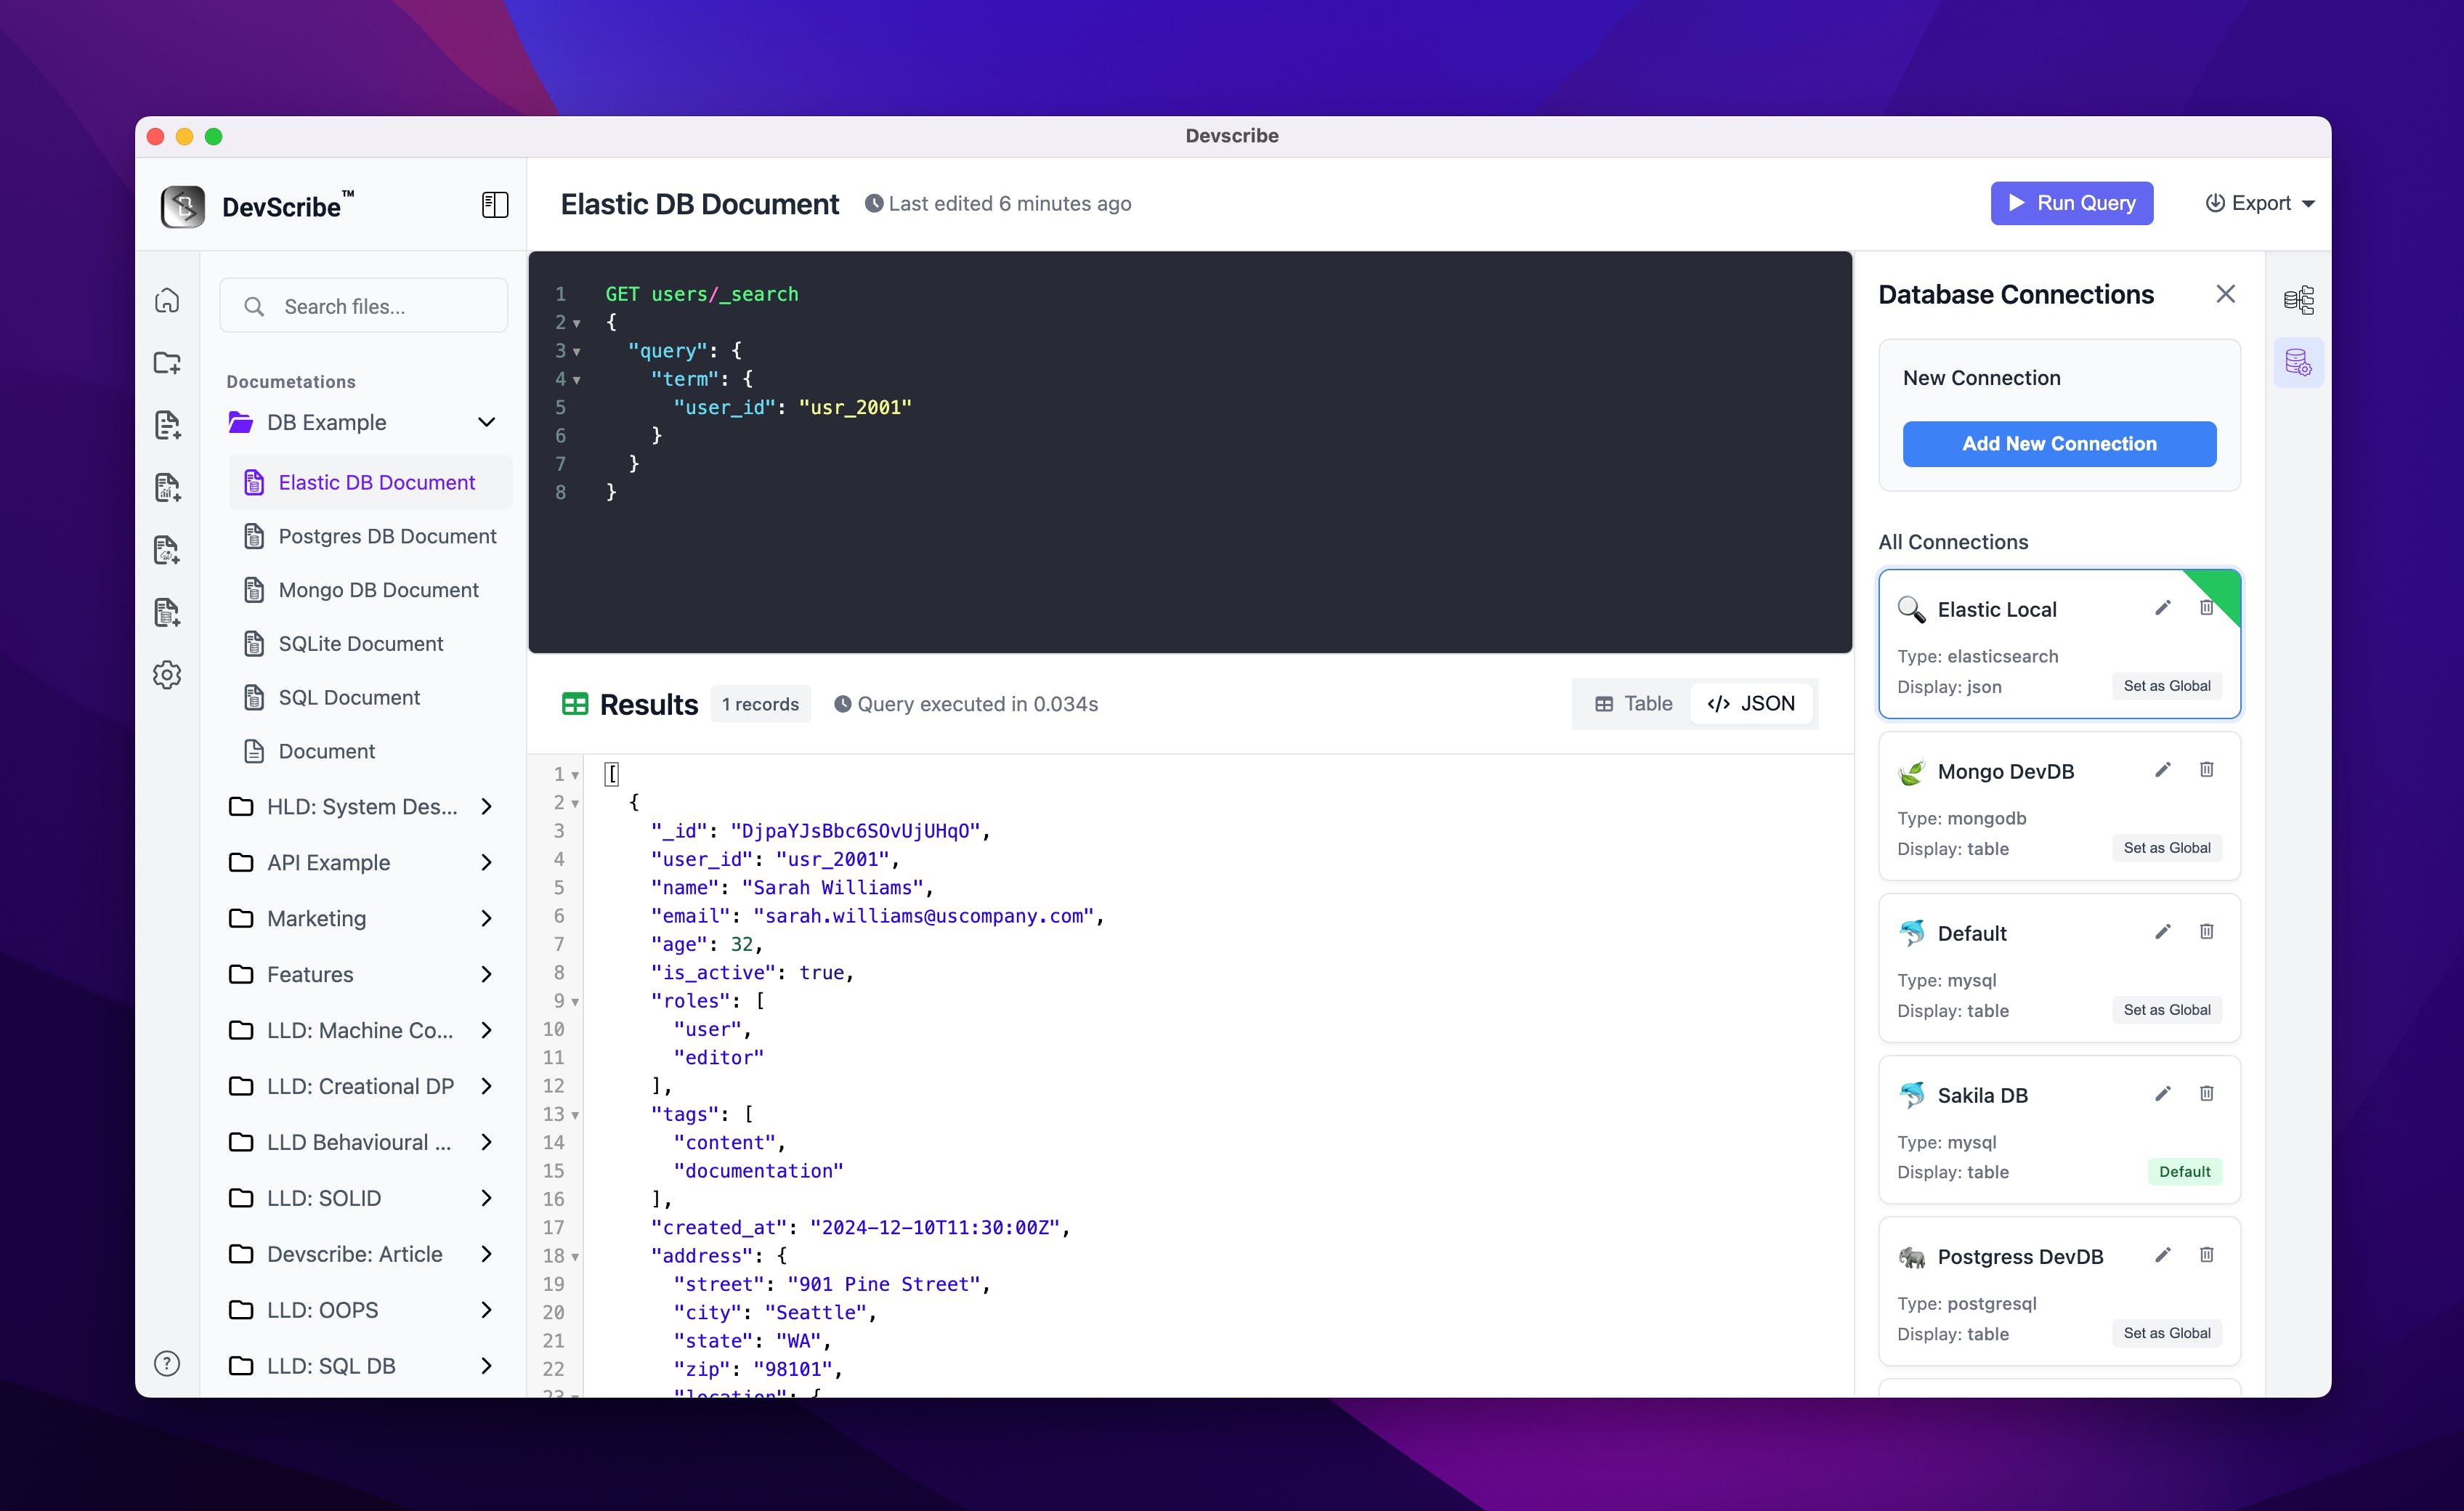Toggle the sidebar collapse panel icon
The width and height of the screenshot is (2464, 1511).
click(495, 205)
